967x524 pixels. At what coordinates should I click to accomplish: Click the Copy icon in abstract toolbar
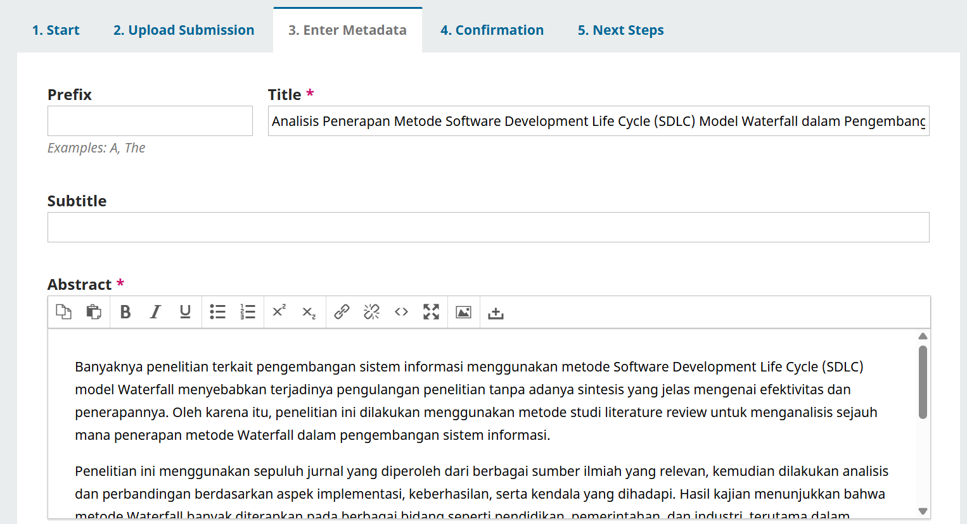(63, 312)
